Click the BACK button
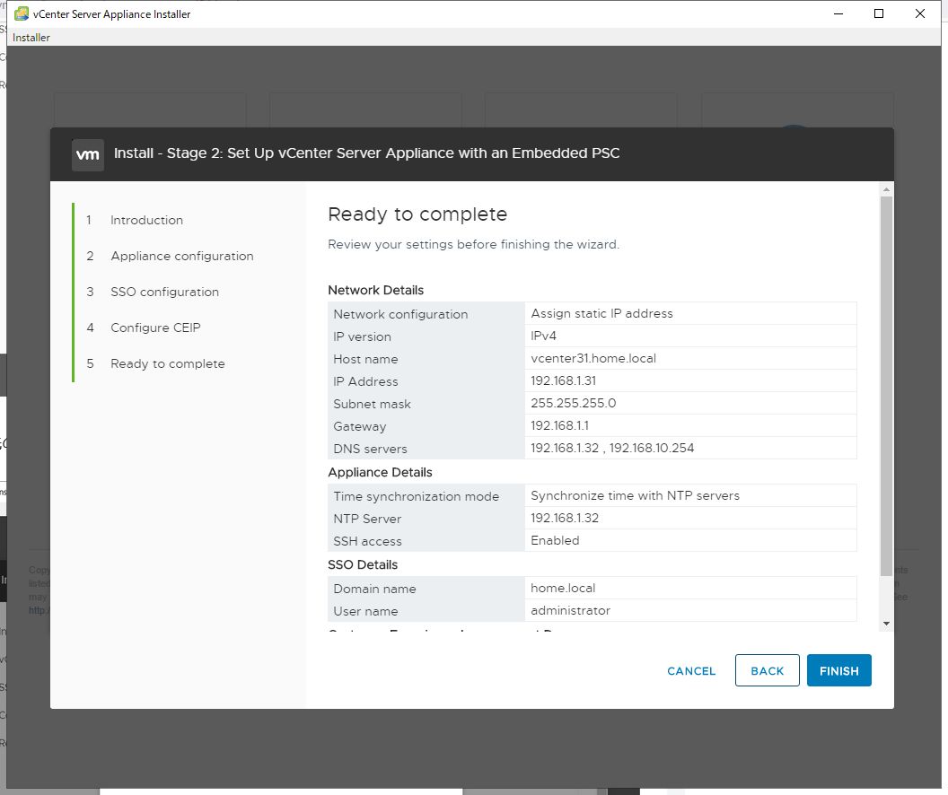This screenshot has width=948, height=795. click(x=767, y=670)
